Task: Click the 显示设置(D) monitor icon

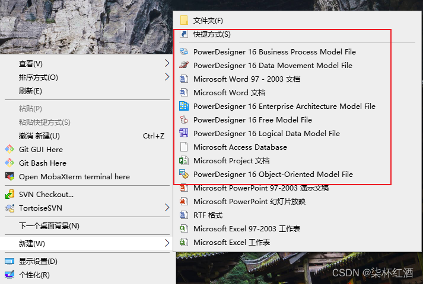Action: [x=9, y=261]
